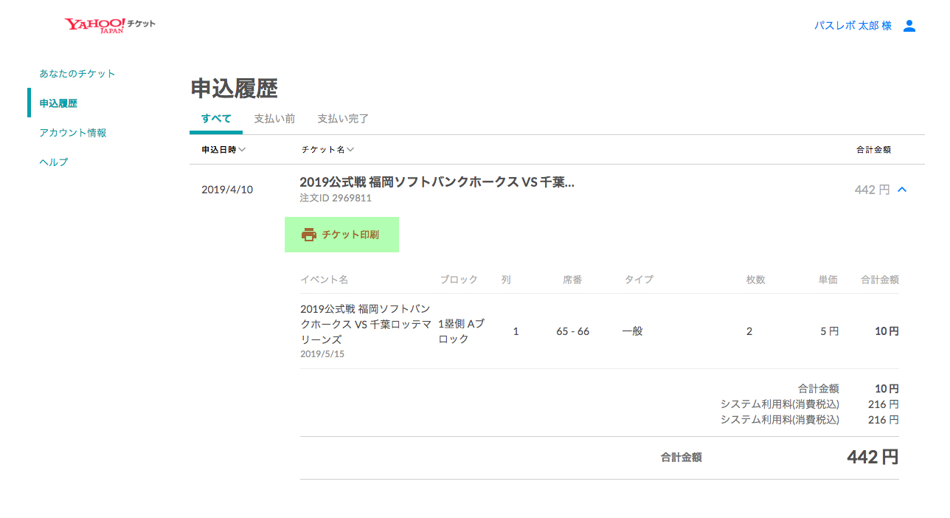Select 申込履歴 in the sidebar
The height and width of the screenshot is (518, 950).
(58, 103)
